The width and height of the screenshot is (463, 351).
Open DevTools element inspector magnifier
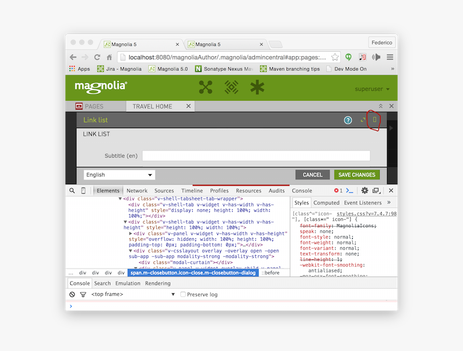(72, 191)
